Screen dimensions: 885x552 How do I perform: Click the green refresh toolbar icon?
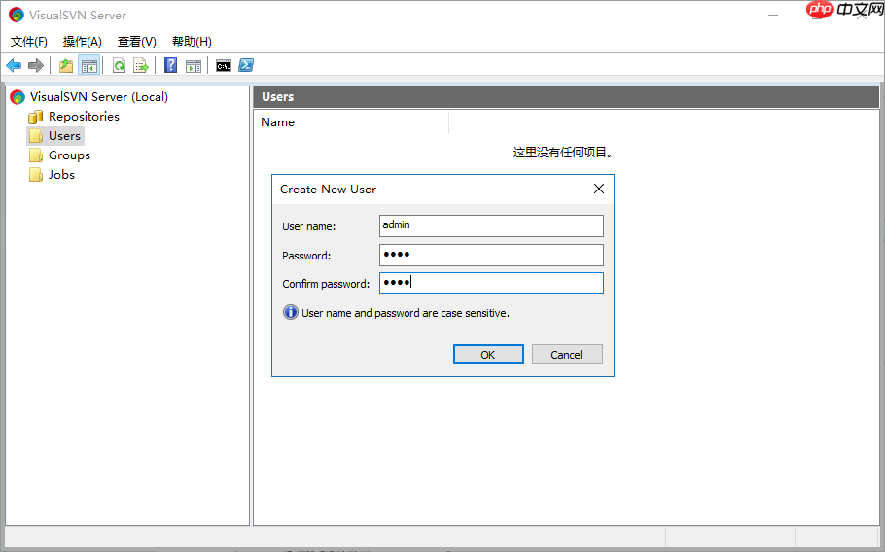119,65
